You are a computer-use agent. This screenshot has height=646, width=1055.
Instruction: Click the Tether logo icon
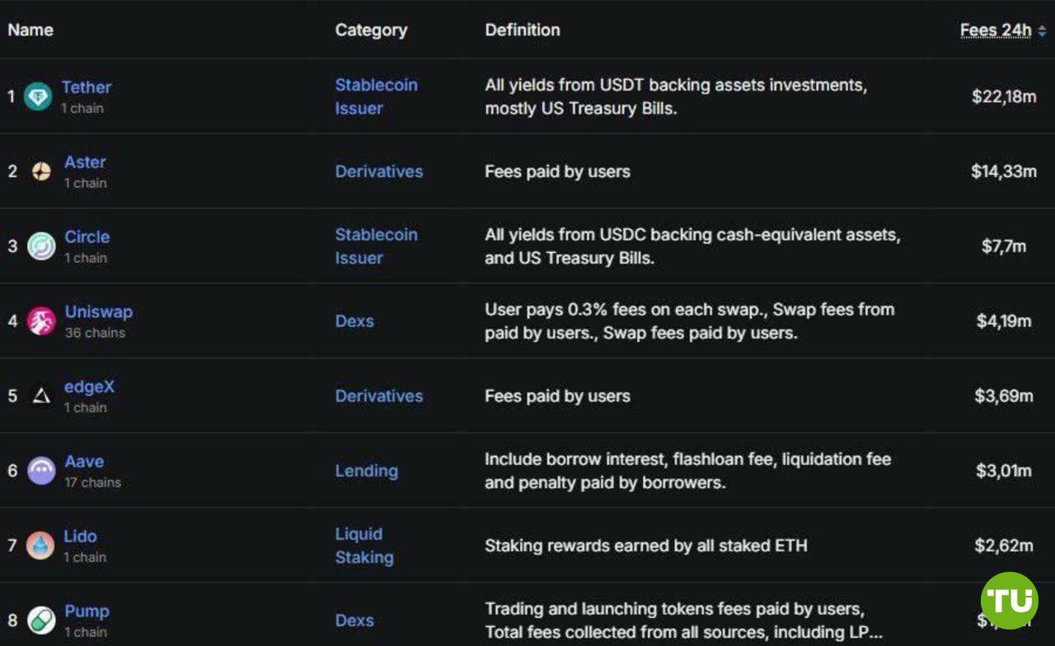38,96
